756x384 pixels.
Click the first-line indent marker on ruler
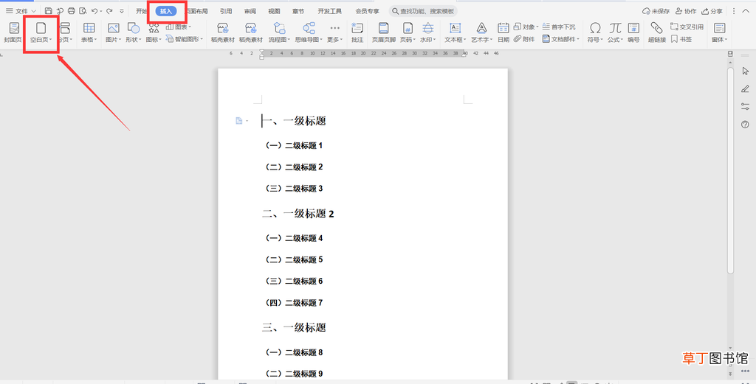click(262, 52)
